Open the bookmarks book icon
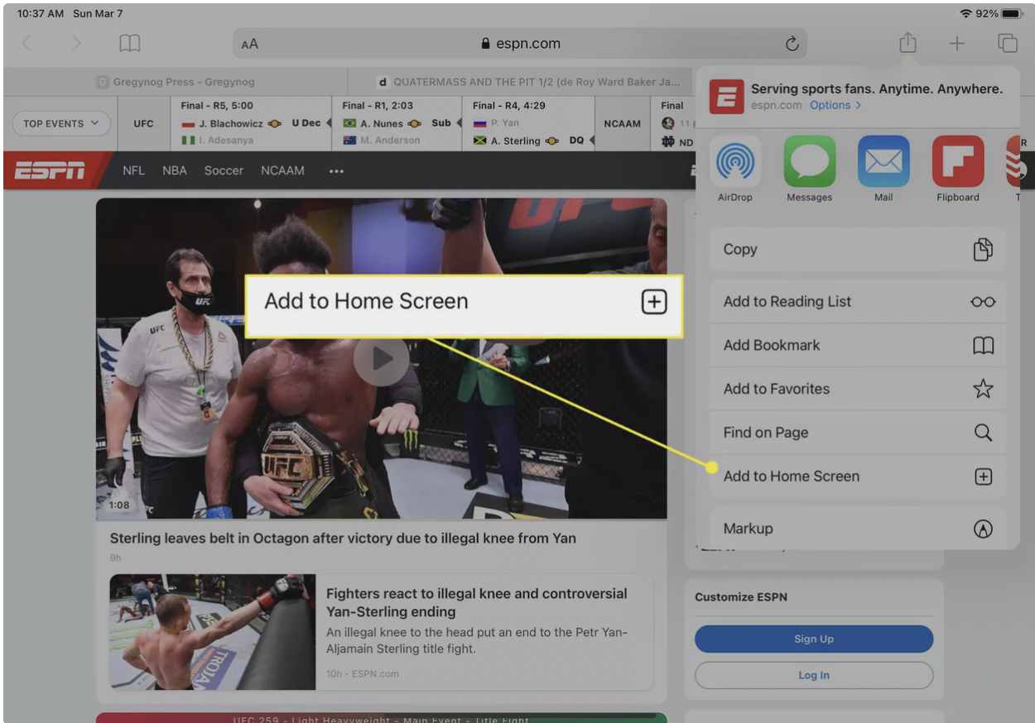This screenshot has height=723, width=1035. 130,44
